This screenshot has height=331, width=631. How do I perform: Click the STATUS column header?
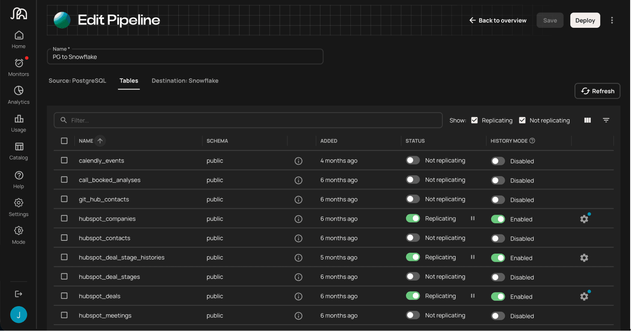415,141
